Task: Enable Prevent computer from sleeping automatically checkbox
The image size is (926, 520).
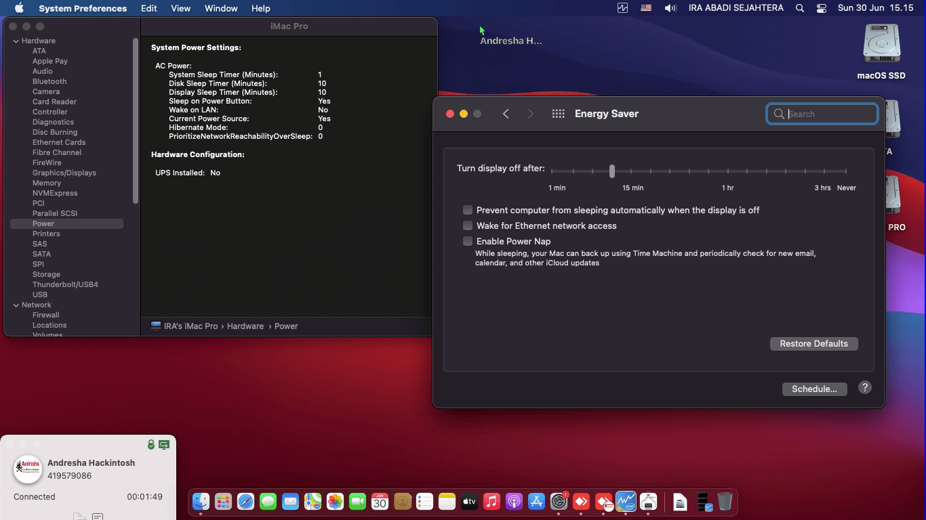Action: point(468,210)
